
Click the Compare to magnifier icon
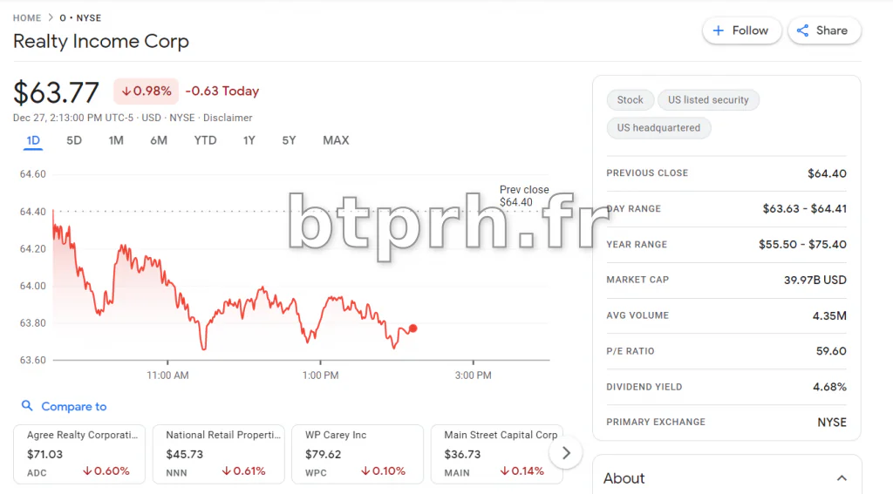point(27,406)
